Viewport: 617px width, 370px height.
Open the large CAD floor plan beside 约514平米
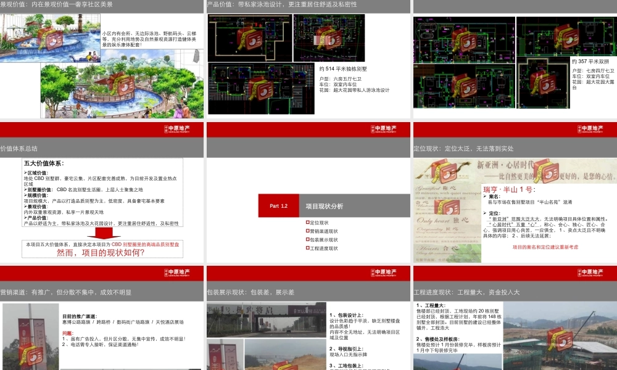[261, 89]
